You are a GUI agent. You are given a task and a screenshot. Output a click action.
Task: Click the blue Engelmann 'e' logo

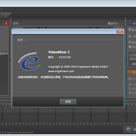tap(29, 61)
